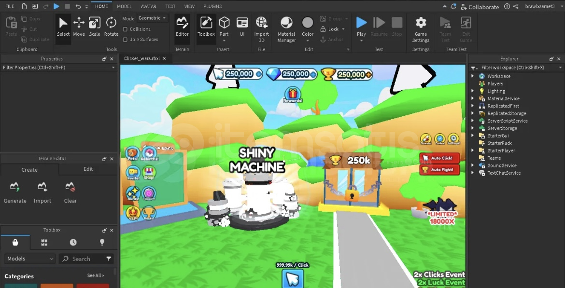565x288 pixels.
Task: Activate the Scale tool
Action: click(94, 27)
